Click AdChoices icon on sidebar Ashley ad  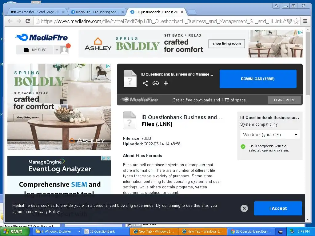108,66
